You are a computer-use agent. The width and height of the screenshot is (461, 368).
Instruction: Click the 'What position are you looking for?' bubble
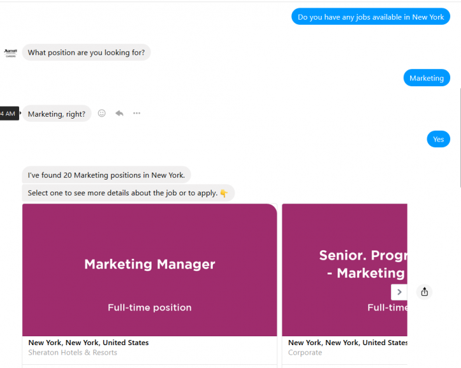tap(86, 53)
